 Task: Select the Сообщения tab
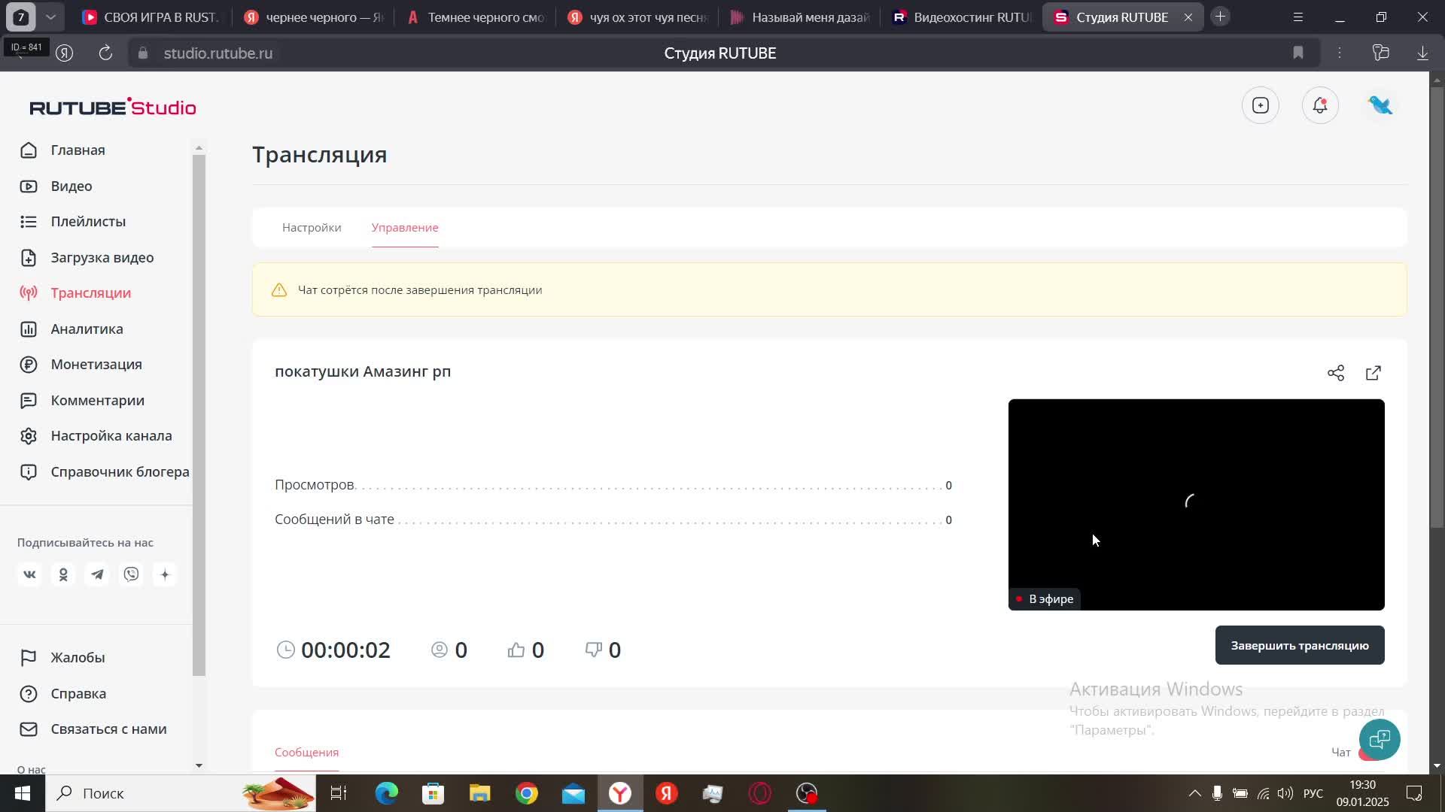306,753
